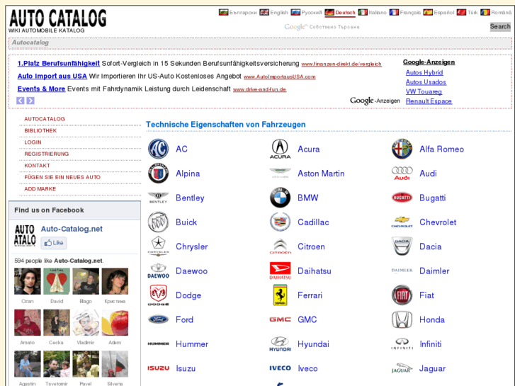Click the Search button

point(500,27)
